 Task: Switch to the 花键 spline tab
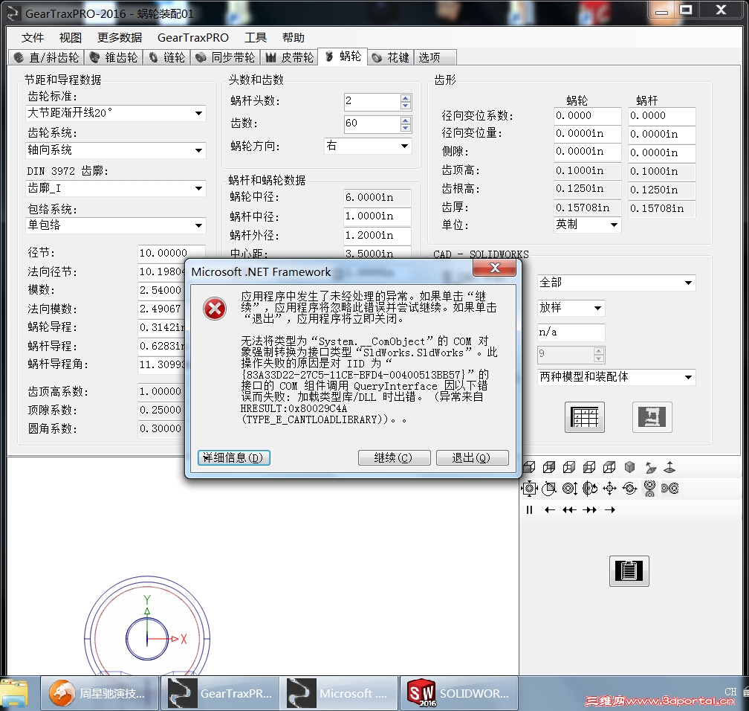391,57
